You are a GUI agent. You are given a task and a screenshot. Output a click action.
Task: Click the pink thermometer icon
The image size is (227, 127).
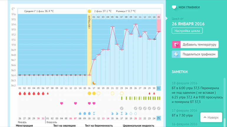[176, 45]
